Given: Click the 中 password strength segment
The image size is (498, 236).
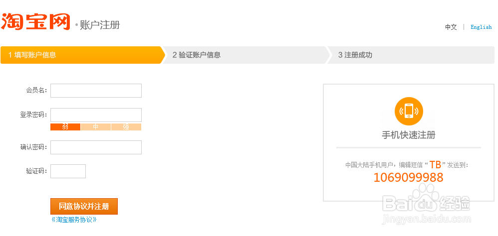Looking at the screenshot, I should pos(96,127).
